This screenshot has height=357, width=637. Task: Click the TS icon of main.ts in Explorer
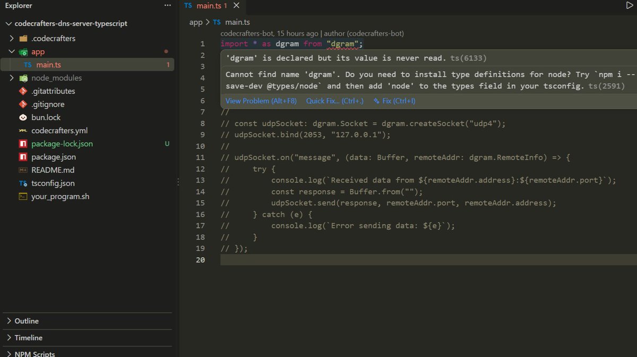click(28, 65)
